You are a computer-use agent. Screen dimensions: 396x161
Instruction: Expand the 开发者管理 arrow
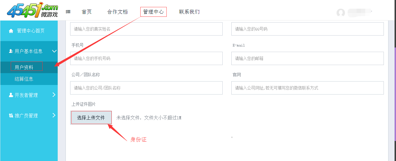[54, 95]
